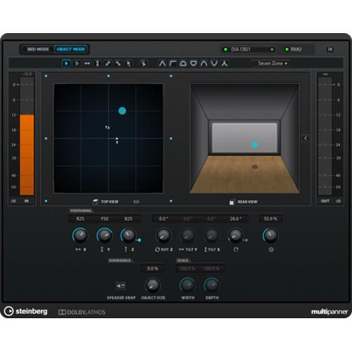The image size is (352, 352).
Task: Select the isolated pointer tool in toolbar
Action: (x=144, y=63)
